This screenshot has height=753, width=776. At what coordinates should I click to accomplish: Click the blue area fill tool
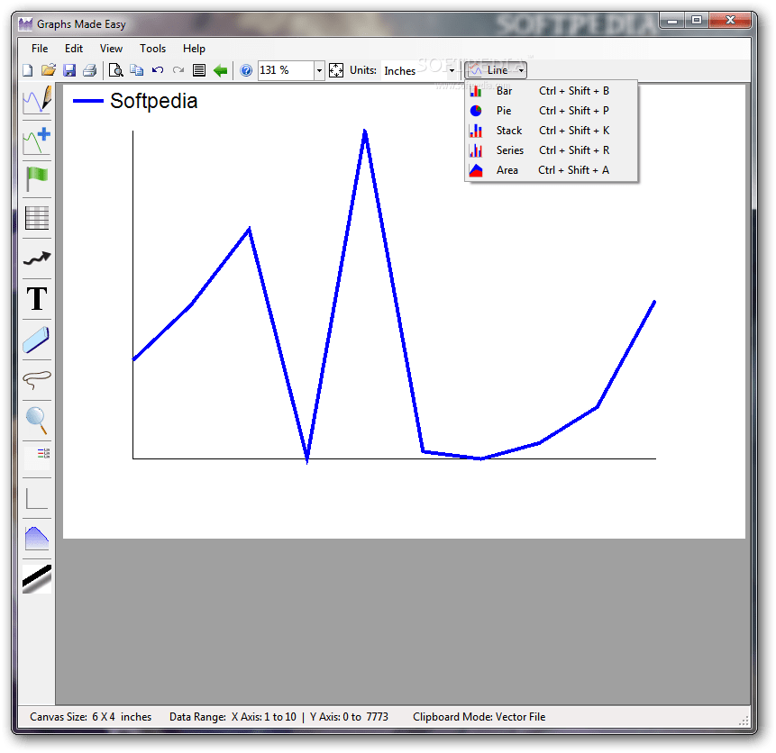[37, 539]
